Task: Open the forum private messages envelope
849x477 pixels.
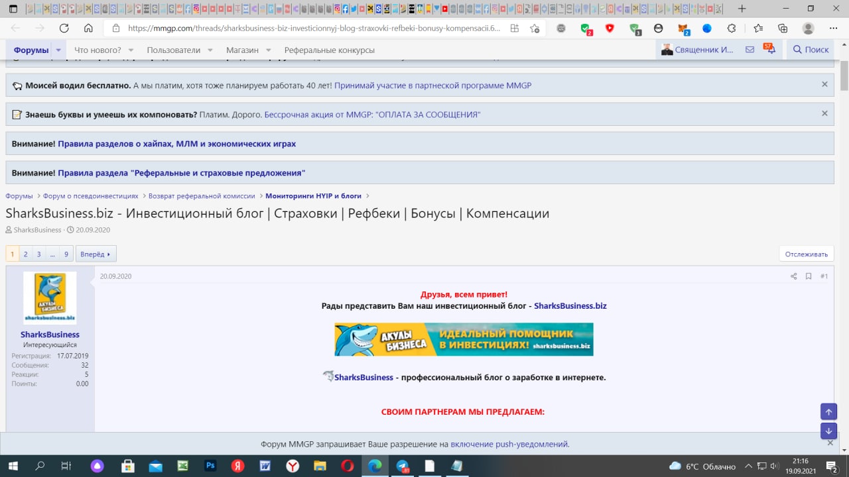Action: pos(750,50)
